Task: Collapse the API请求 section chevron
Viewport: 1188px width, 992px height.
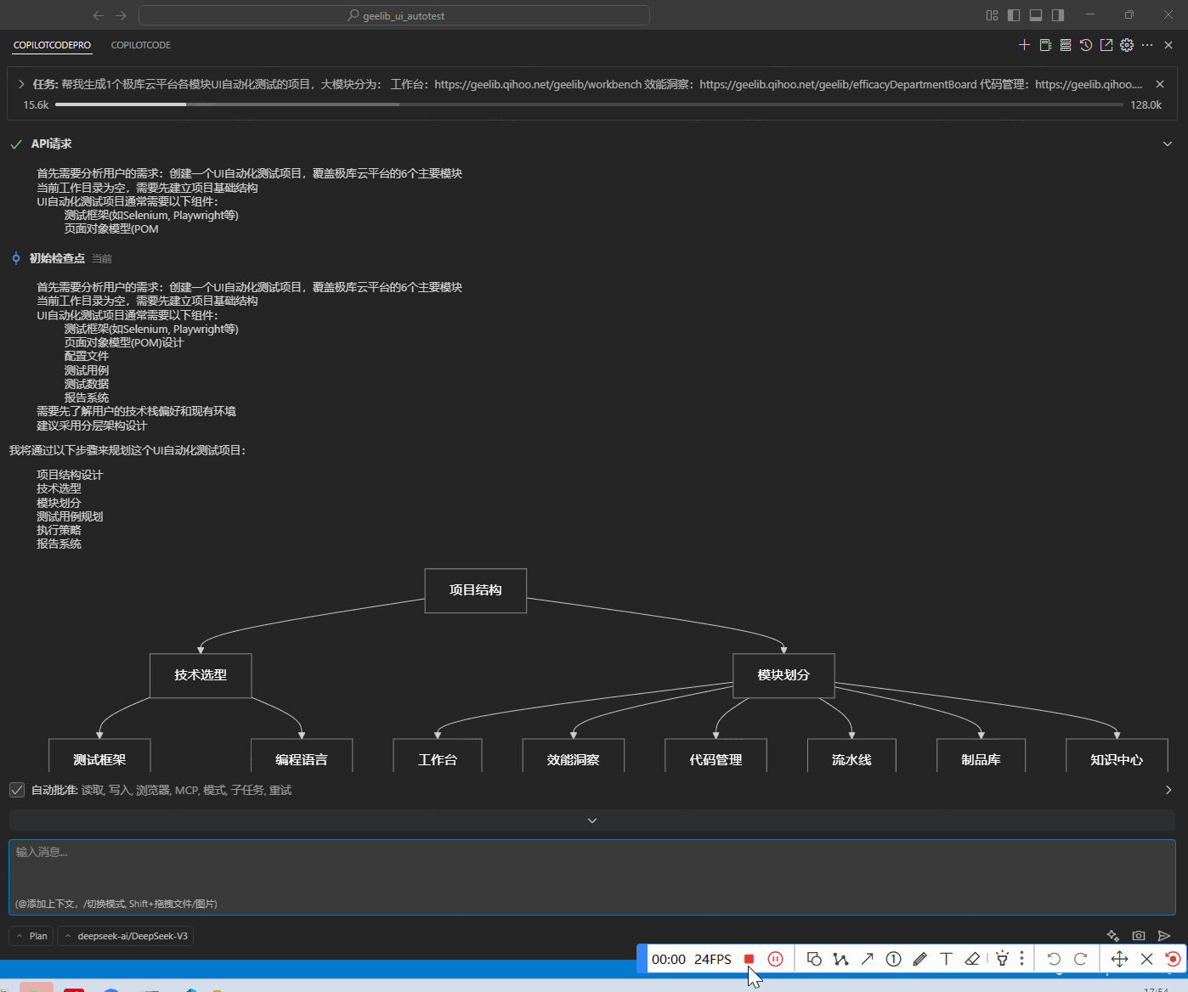Action: click(x=1168, y=144)
